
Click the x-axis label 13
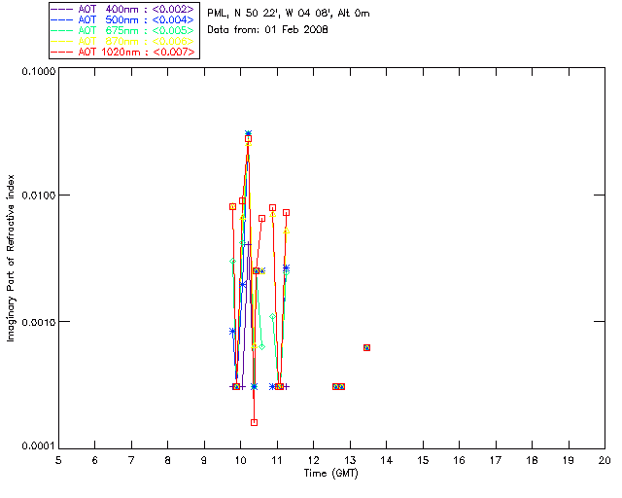(350, 460)
